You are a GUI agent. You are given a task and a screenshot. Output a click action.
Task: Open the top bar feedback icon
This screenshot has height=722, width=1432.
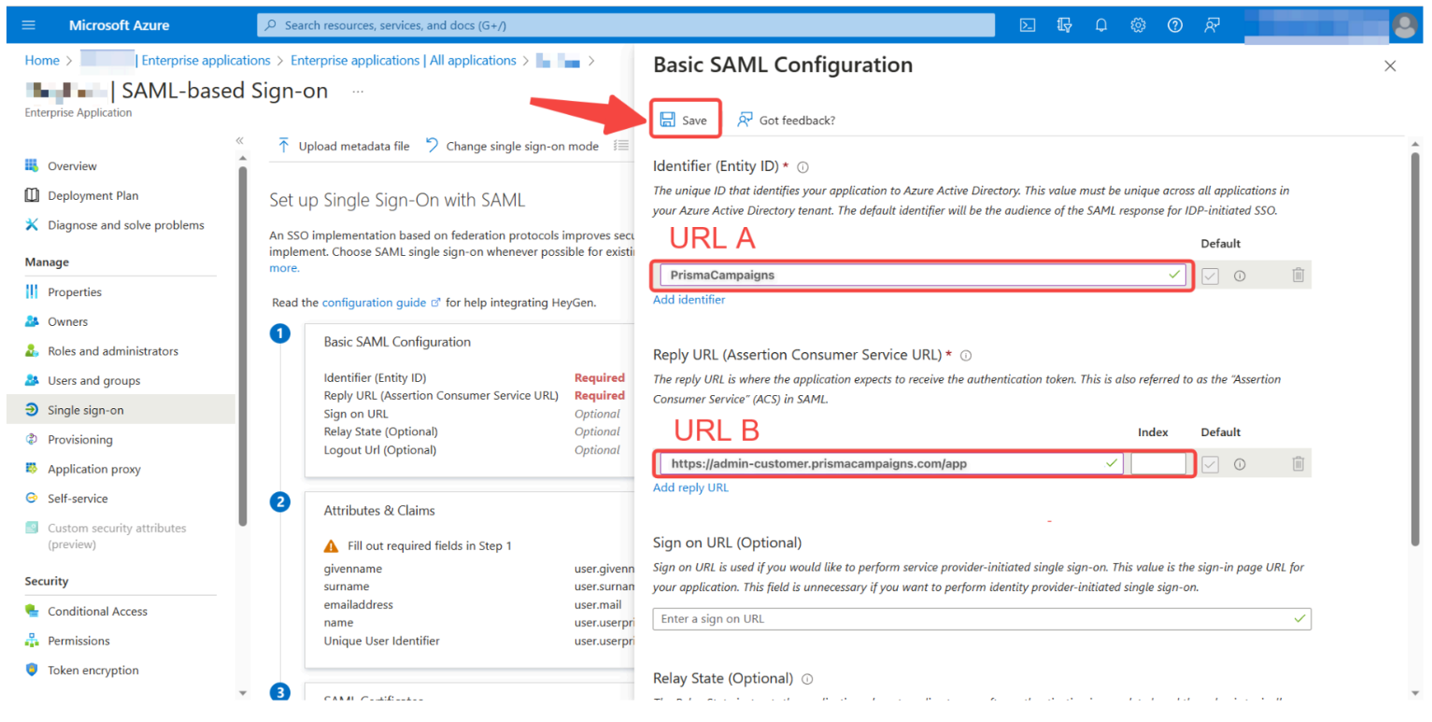1212,25
